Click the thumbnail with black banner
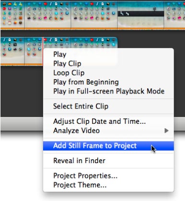Viewport: 185px width, 201px height. click(x=141, y=15)
